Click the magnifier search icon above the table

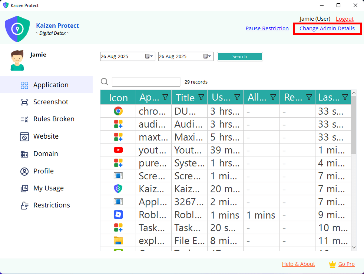click(105, 81)
